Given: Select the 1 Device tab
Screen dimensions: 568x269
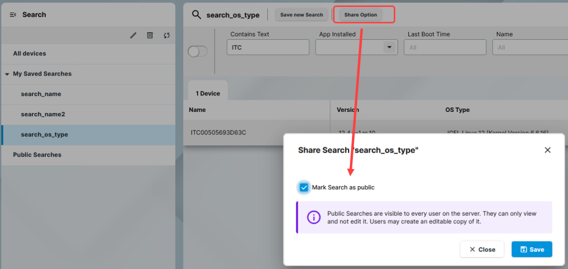Looking at the screenshot, I should click(x=208, y=93).
